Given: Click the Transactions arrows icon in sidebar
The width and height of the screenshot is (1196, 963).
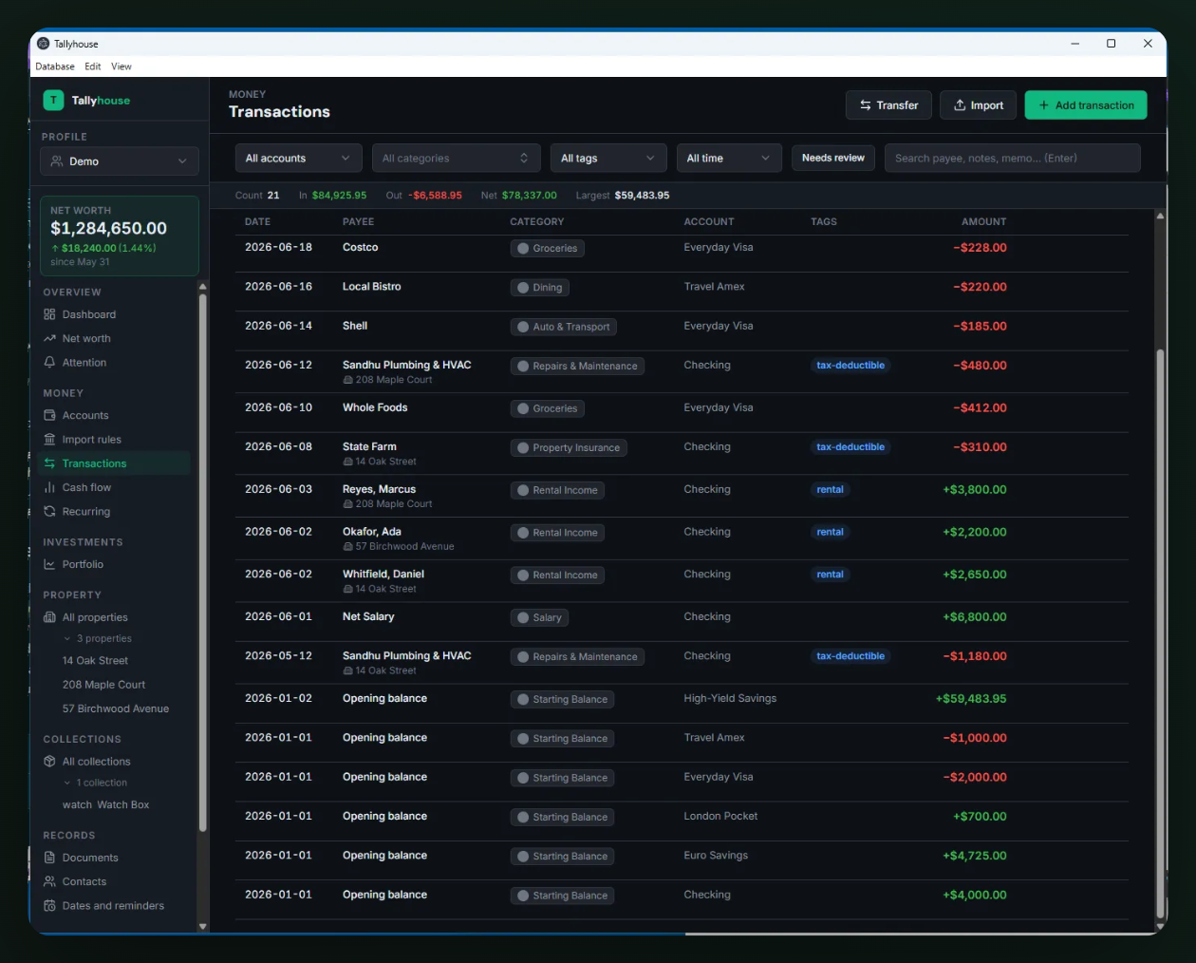Looking at the screenshot, I should [x=49, y=463].
